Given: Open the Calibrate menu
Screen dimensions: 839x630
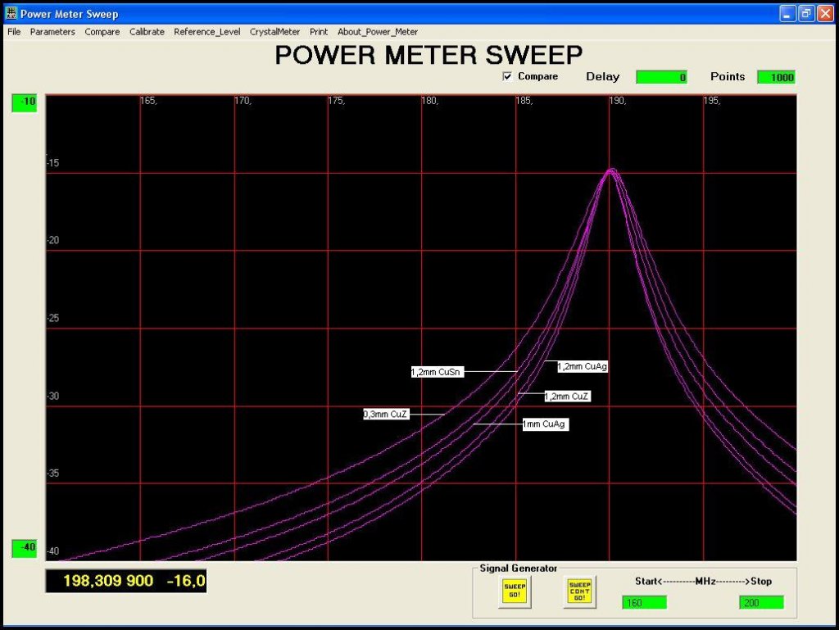Looking at the screenshot, I should tap(147, 32).
